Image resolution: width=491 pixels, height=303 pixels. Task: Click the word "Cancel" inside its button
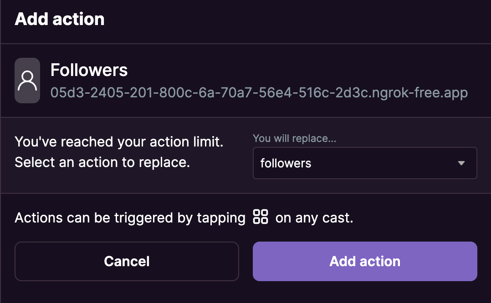pyautogui.click(x=127, y=261)
